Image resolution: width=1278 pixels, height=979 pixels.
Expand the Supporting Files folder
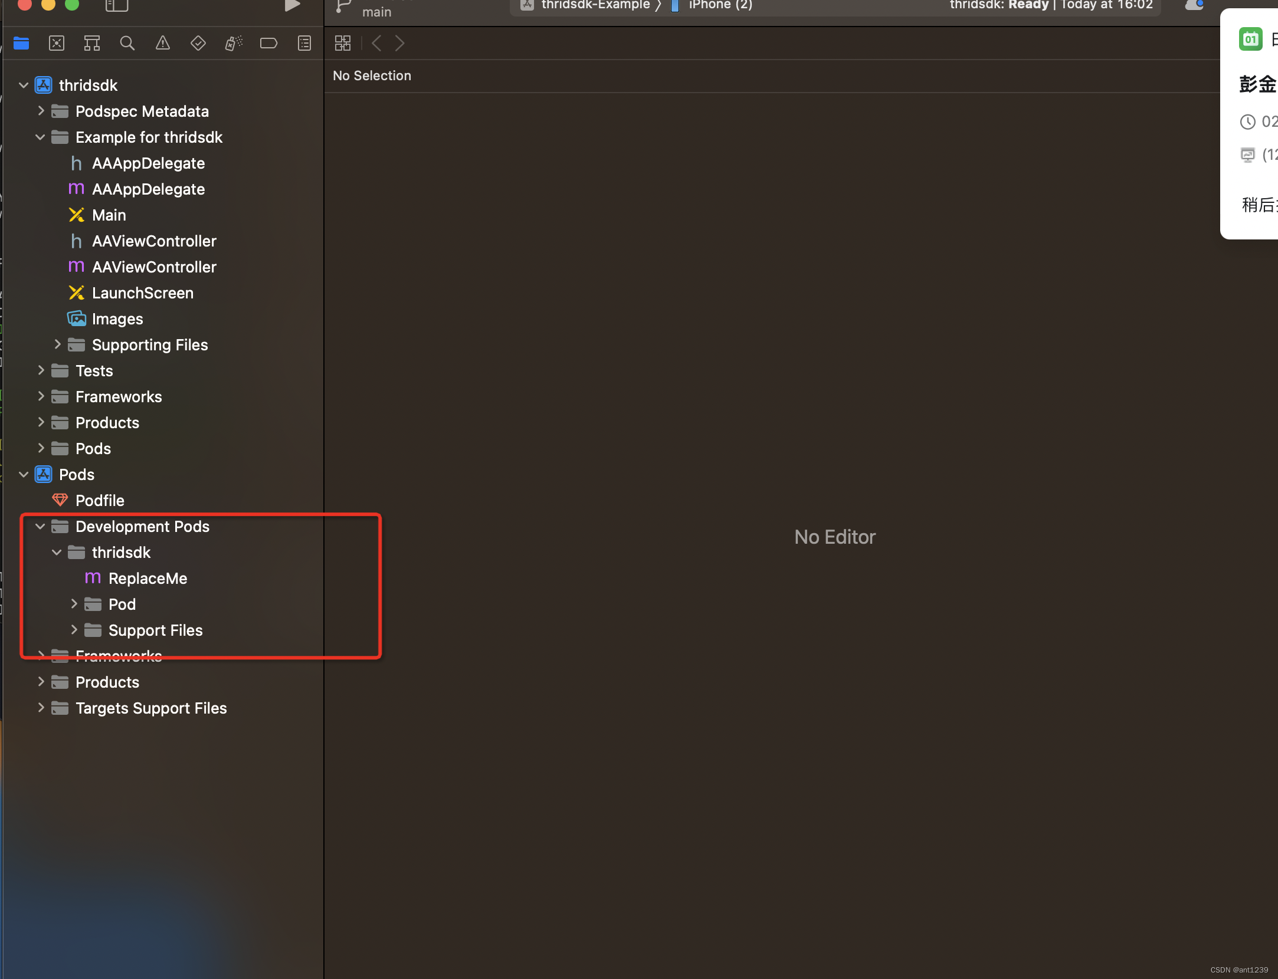(x=57, y=344)
